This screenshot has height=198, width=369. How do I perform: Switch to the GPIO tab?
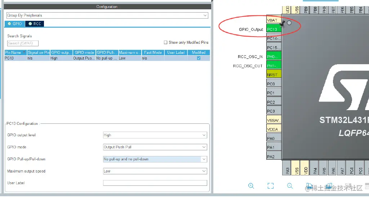click(15, 24)
